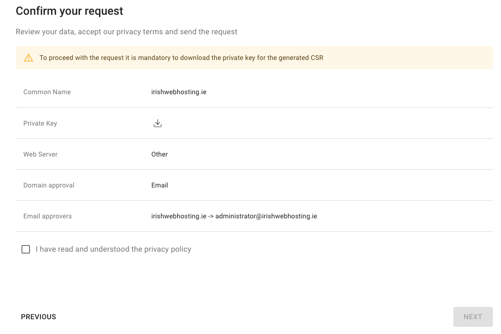Click the Email approvers field label

(48, 216)
